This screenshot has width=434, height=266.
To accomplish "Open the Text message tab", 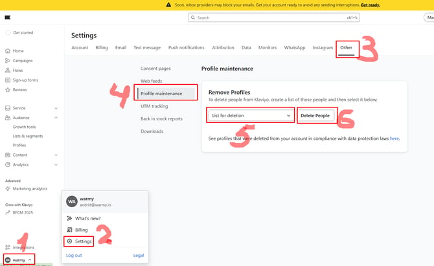I will tap(147, 47).
